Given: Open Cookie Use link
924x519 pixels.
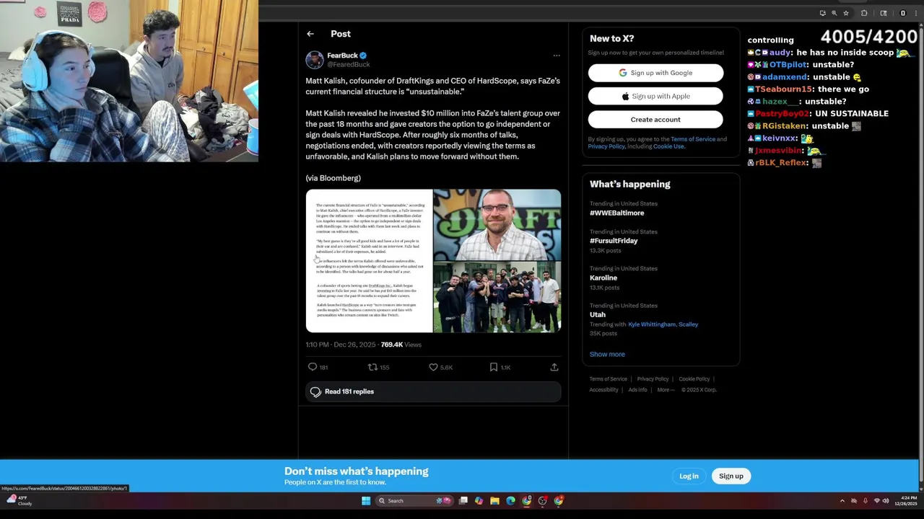Looking at the screenshot, I should [668, 146].
